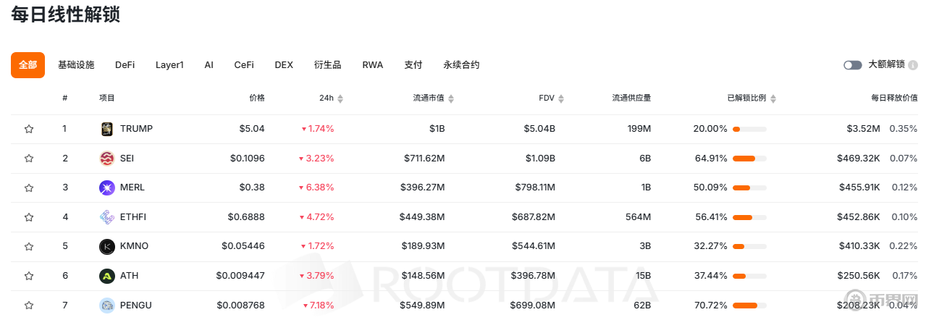Click the KMNO token logo icon
The image size is (926, 320).
[x=106, y=246]
